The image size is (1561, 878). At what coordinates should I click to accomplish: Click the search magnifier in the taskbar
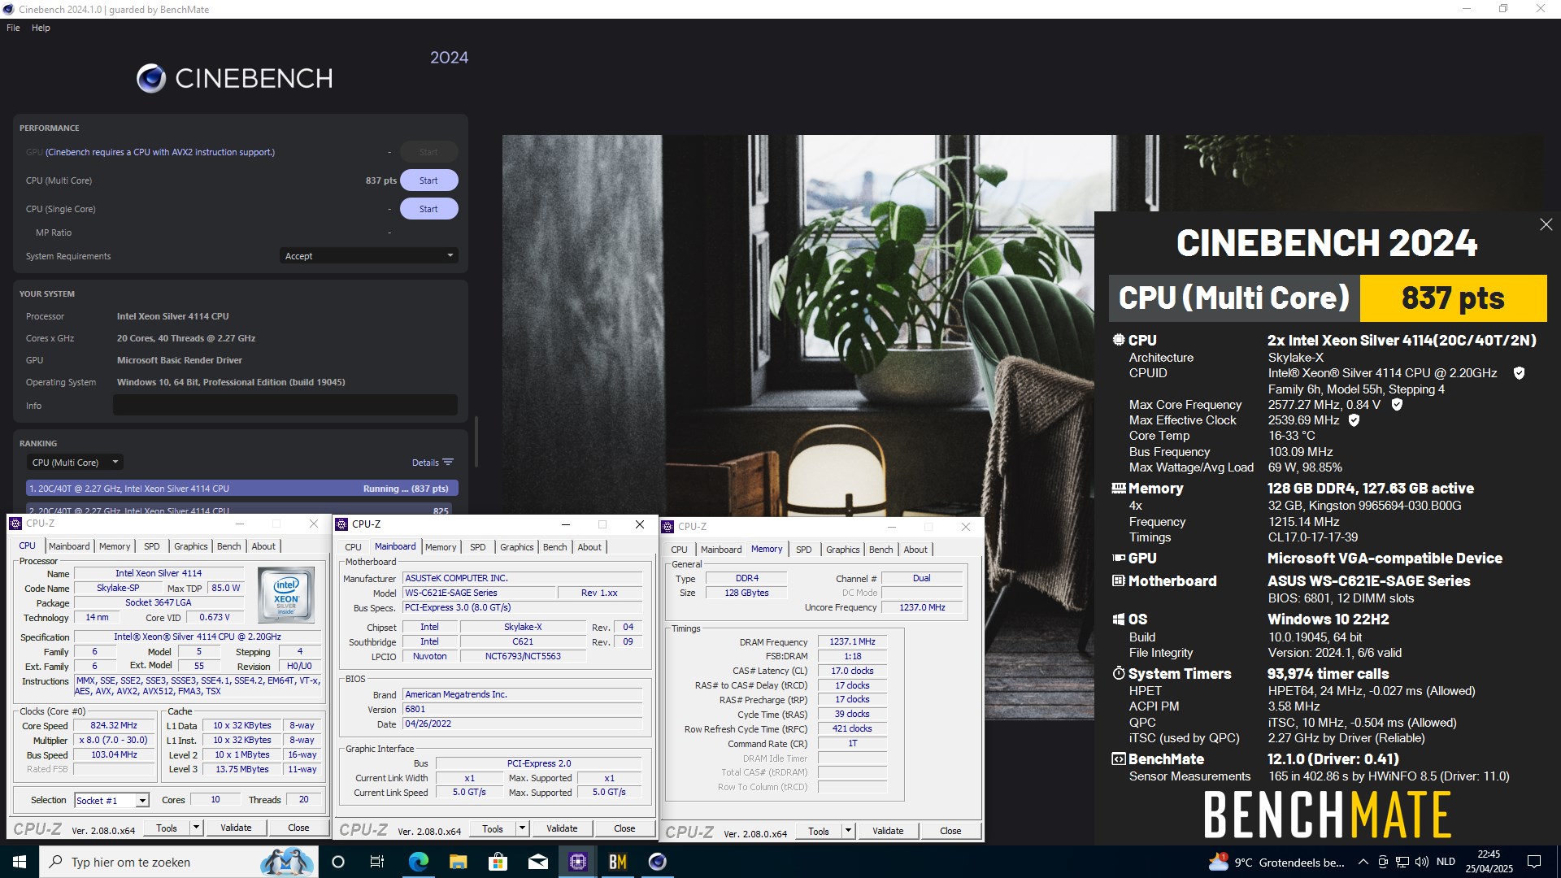coord(55,862)
